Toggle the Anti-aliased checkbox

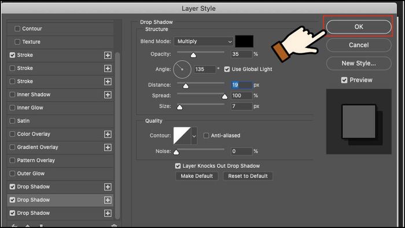click(206, 135)
